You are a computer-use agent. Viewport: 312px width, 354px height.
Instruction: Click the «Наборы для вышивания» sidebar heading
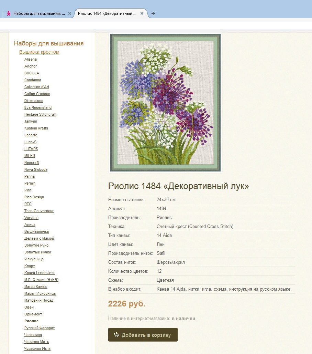click(x=49, y=43)
